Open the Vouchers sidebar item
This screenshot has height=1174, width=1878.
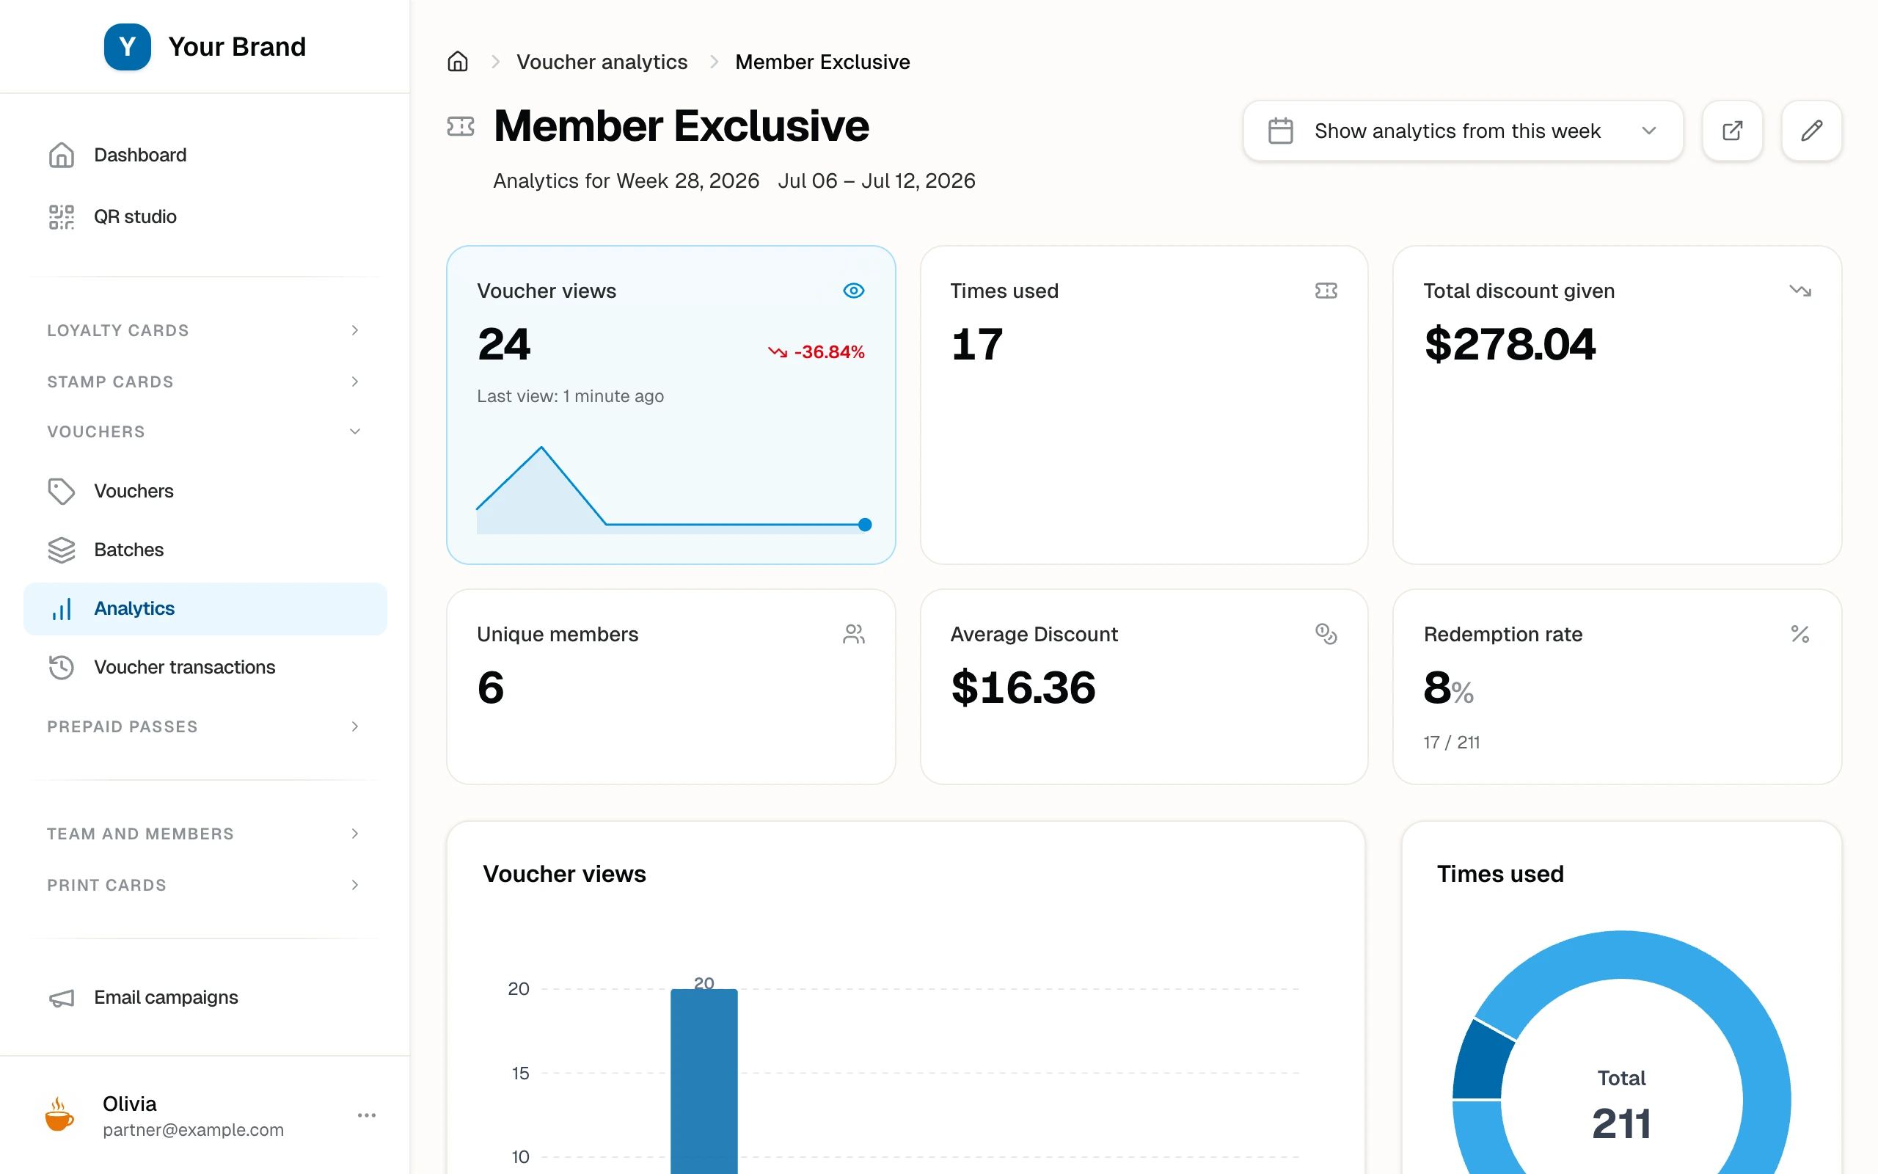205,491
